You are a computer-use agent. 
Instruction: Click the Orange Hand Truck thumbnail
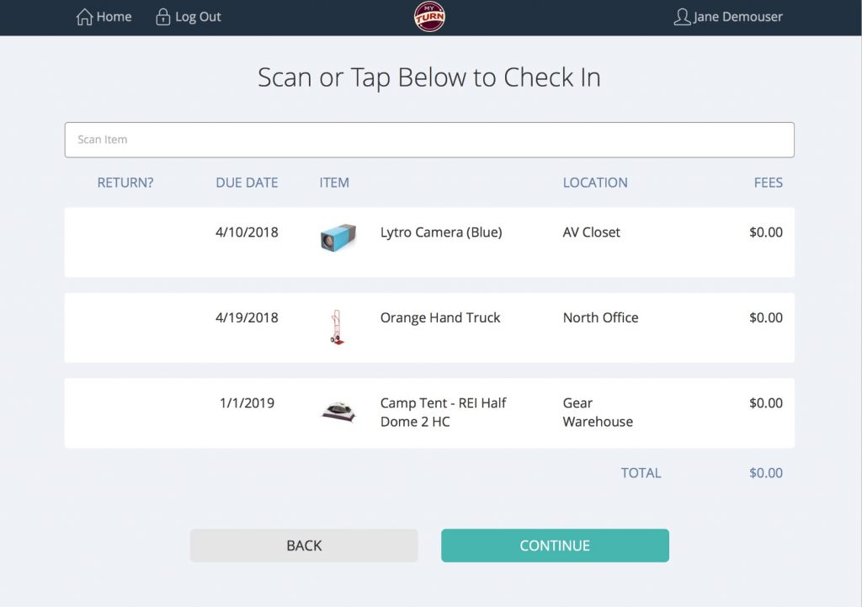click(x=337, y=327)
